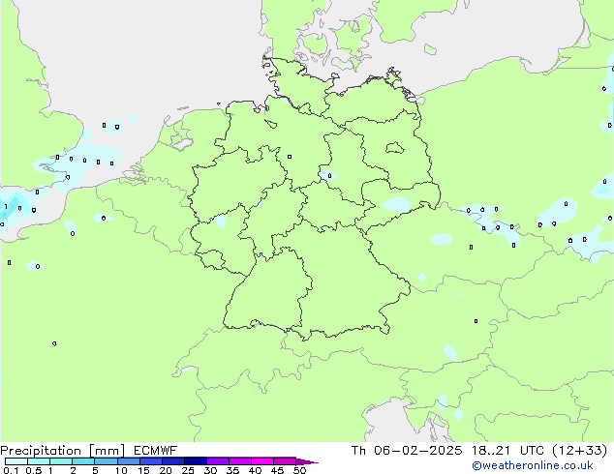
Task: Pick the 40–45 mm magenta legend swatch
Action: pyautogui.click(x=262, y=461)
